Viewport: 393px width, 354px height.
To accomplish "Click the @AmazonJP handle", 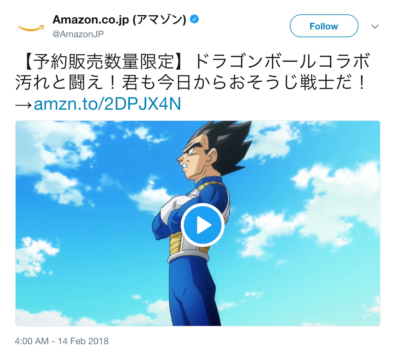I will (78, 34).
